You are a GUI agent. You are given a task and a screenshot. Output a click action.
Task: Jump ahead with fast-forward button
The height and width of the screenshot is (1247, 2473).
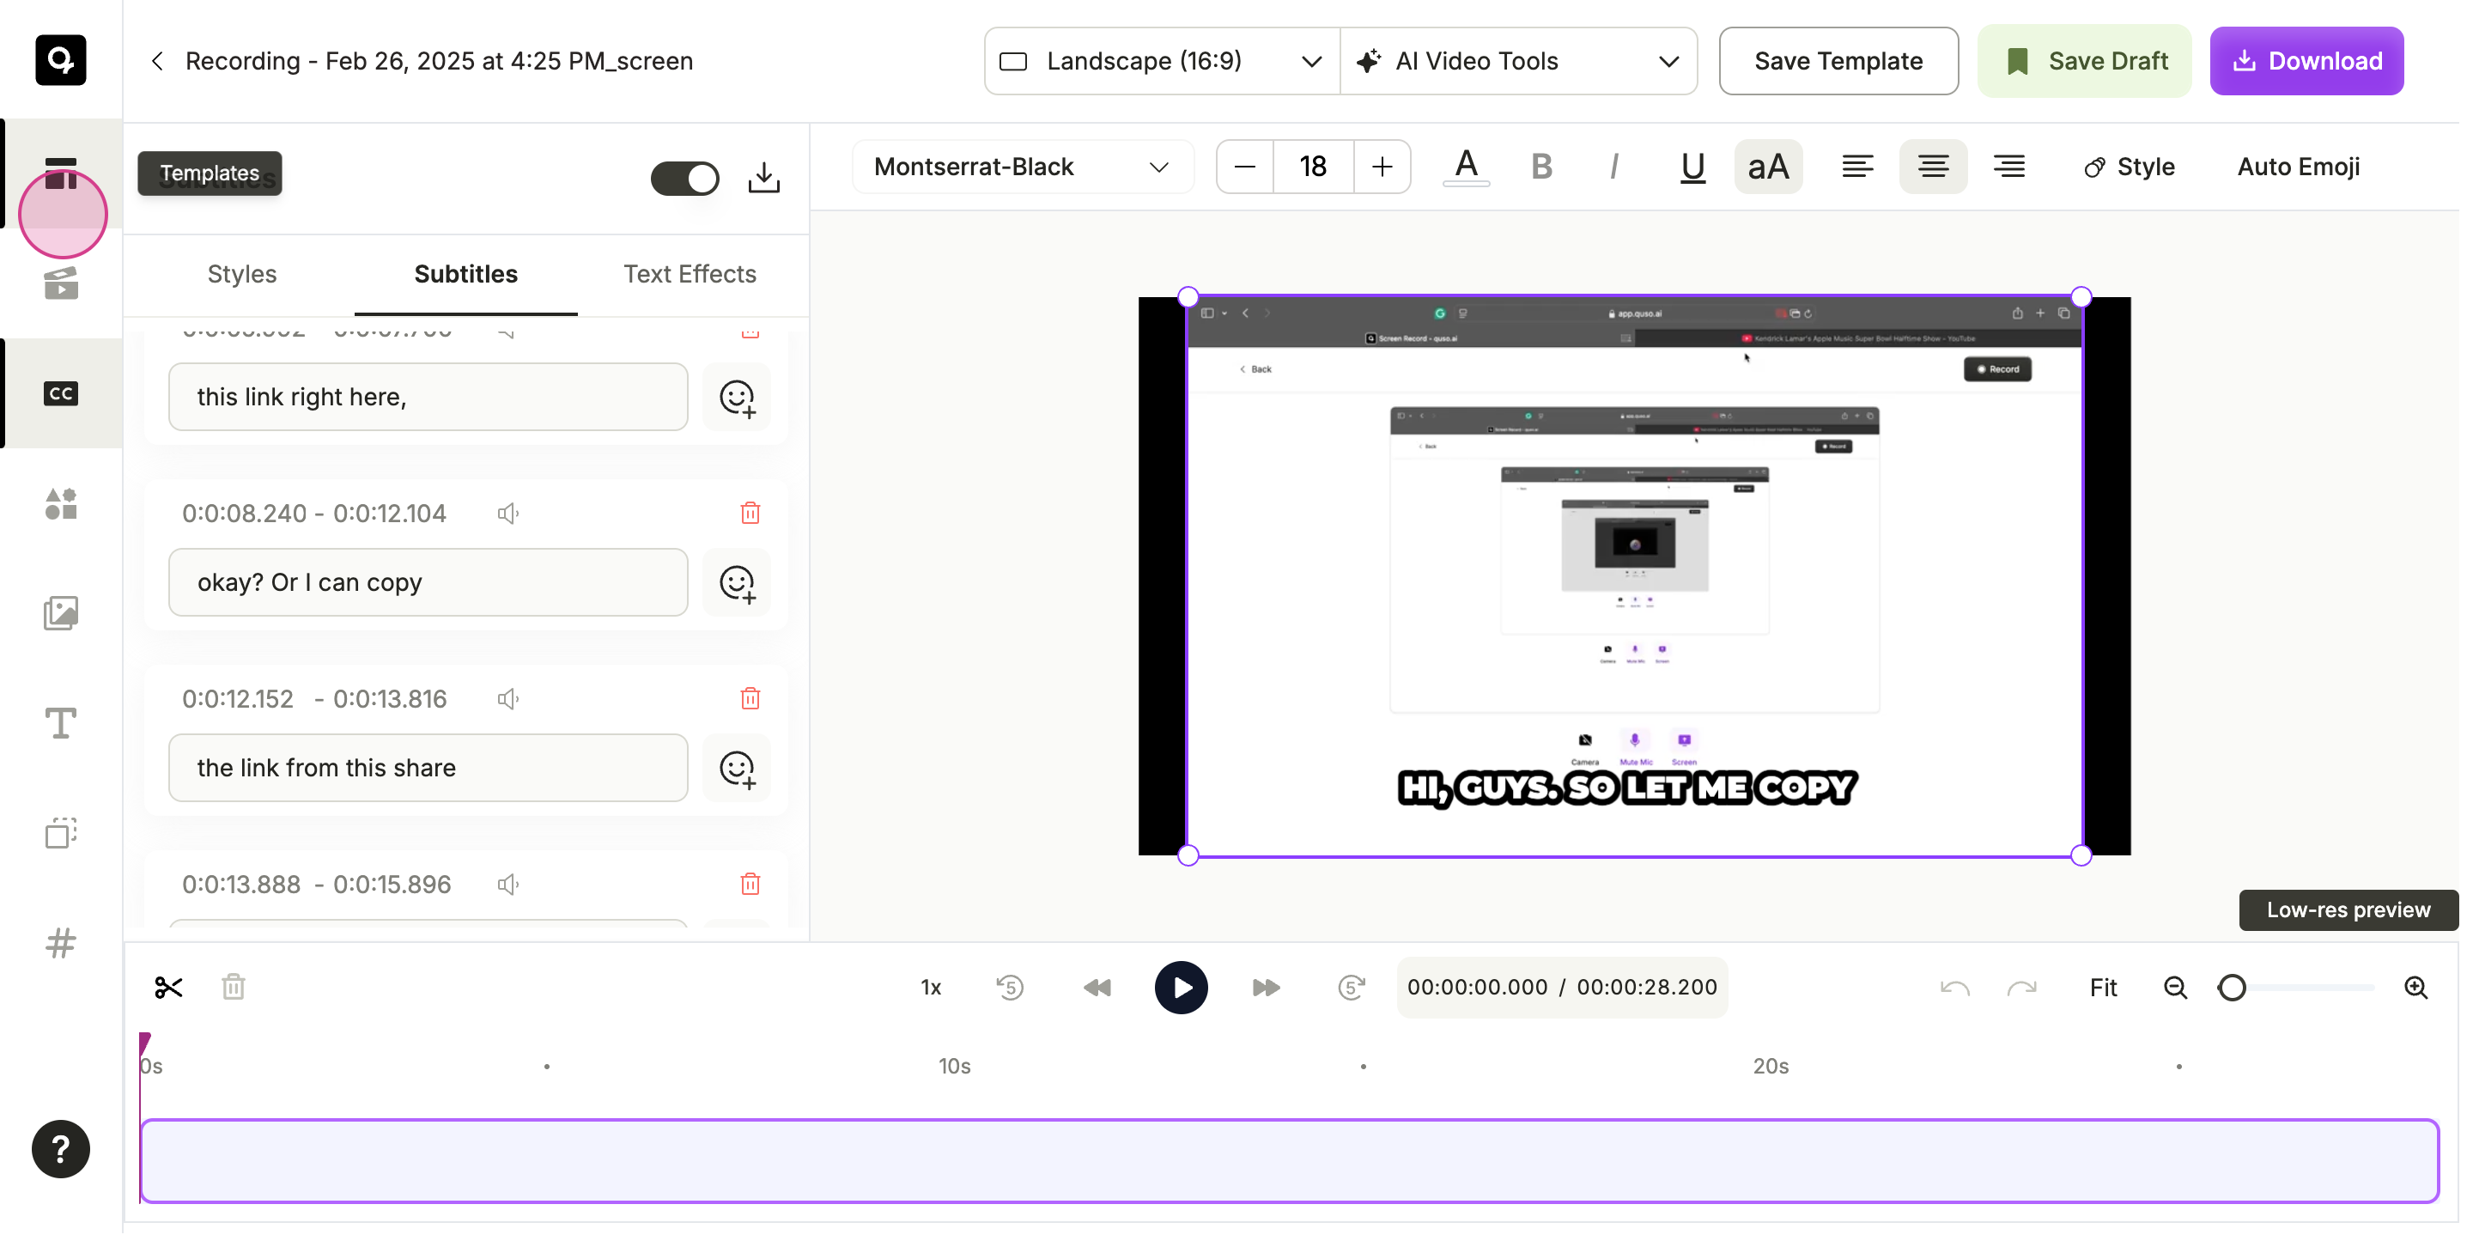pos(1267,988)
